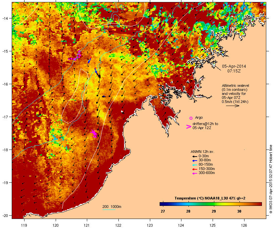Click the '30-80m' depth legend label

pyautogui.click(x=205, y=160)
